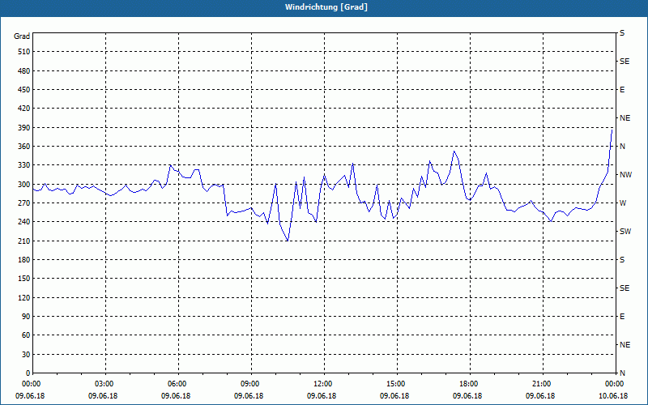The width and height of the screenshot is (648, 405).
Task: Click the 'NW' compass label on the right axis
Action: click(x=625, y=175)
